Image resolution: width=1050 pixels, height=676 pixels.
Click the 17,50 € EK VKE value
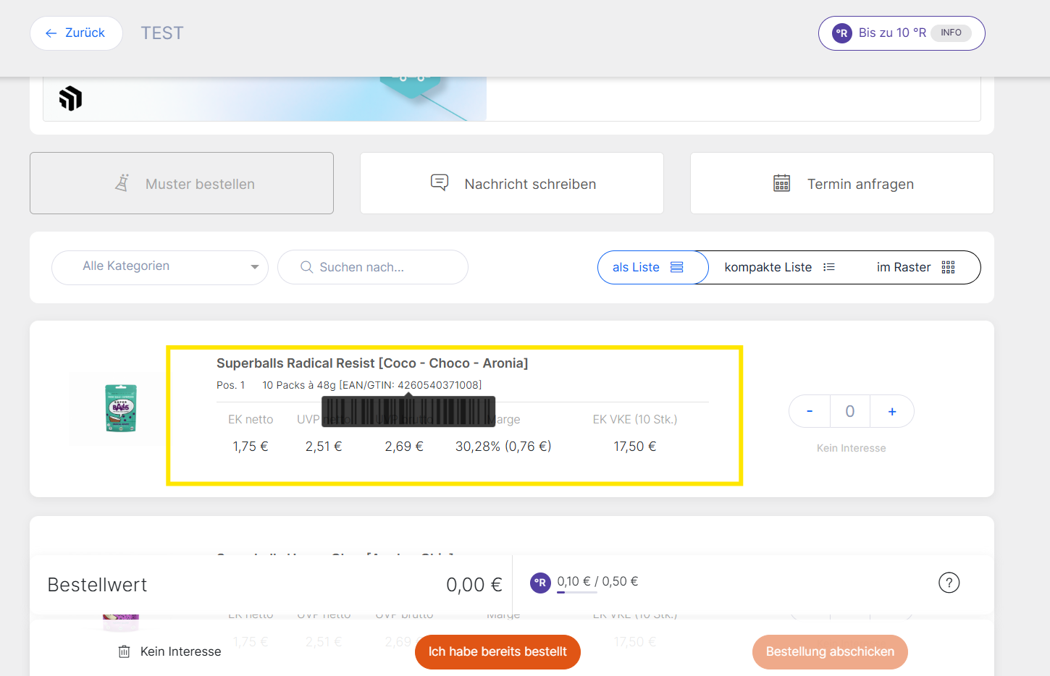click(635, 447)
